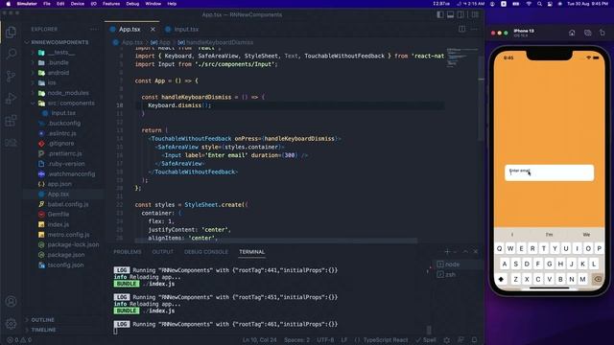Select App.tsx in the file tree
Viewport: 614px width, 345px height.
click(58, 194)
